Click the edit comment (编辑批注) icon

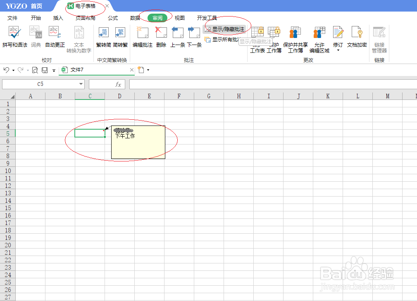tap(143, 32)
